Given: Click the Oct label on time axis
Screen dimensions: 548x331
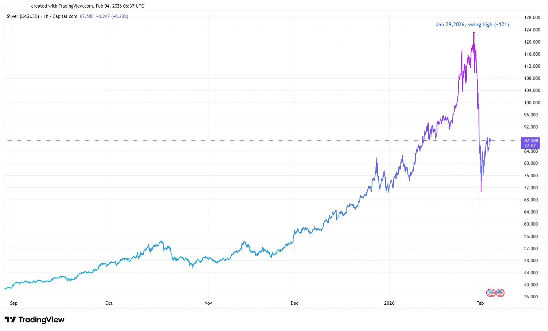Looking at the screenshot, I should (x=109, y=303).
